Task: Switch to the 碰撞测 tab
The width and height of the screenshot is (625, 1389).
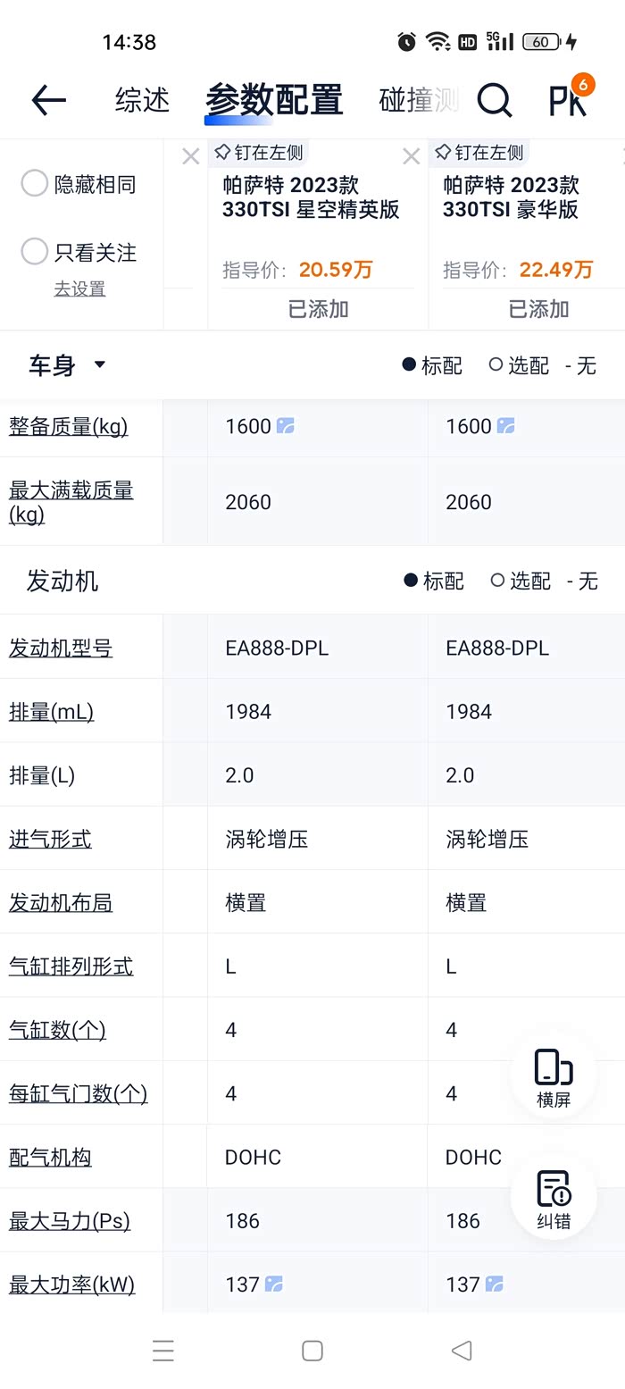Action: 418,100
